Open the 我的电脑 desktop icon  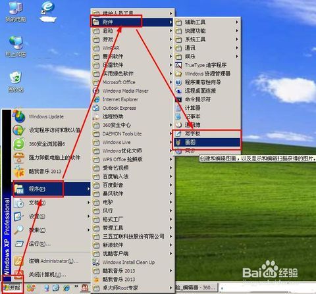coord(16,12)
